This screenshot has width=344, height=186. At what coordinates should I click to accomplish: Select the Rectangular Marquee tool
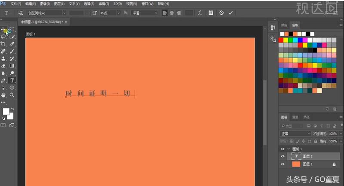[x=12, y=29]
